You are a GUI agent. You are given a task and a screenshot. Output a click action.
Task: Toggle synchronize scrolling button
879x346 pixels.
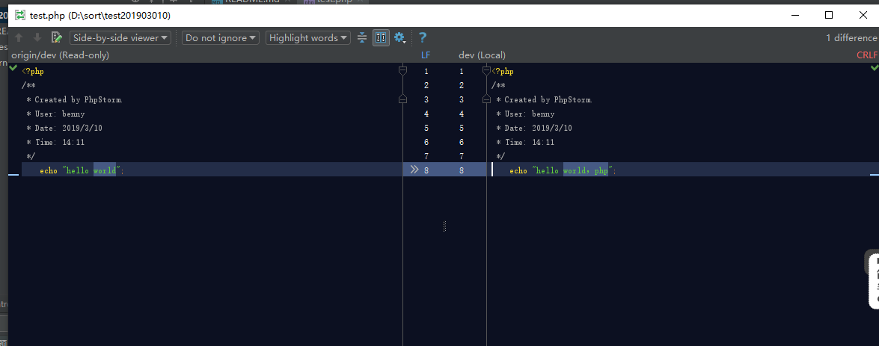pyautogui.click(x=381, y=38)
